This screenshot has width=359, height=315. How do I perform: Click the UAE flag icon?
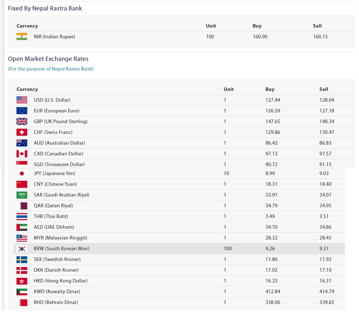(x=22, y=227)
